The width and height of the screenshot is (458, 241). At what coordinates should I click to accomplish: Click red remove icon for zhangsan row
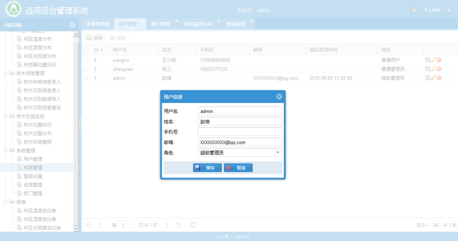(439, 69)
